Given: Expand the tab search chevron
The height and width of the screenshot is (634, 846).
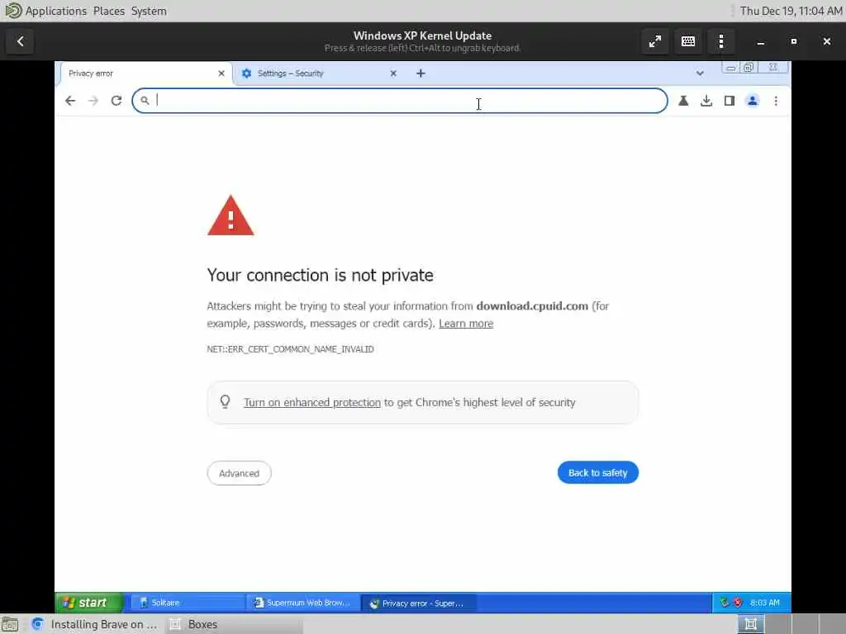Looking at the screenshot, I should pos(700,73).
